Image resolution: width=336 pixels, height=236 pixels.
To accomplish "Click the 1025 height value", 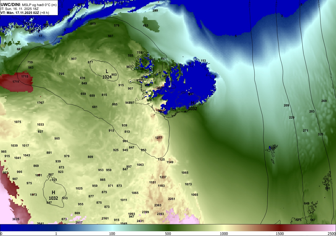I will 79,188.
